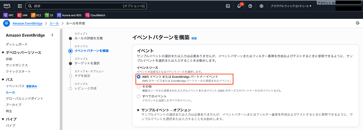Open notifications bell icon
The image size is (363, 130).
[239, 6]
